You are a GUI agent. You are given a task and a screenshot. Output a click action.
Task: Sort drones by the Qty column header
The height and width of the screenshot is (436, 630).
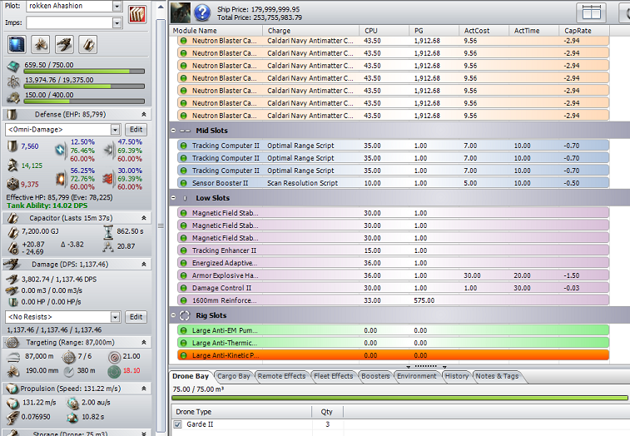[327, 412]
